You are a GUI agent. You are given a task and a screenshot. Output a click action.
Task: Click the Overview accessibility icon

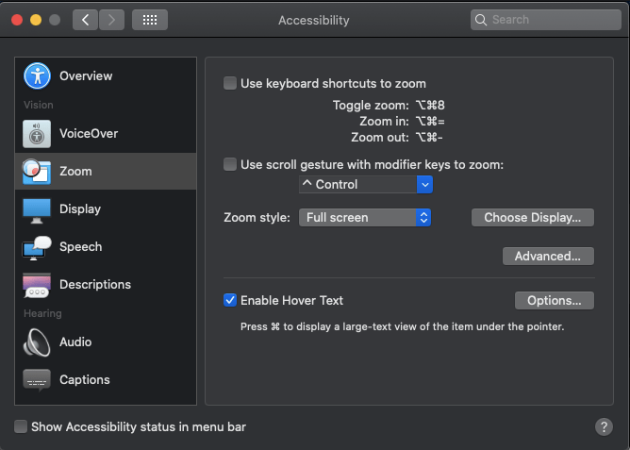click(x=37, y=75)
